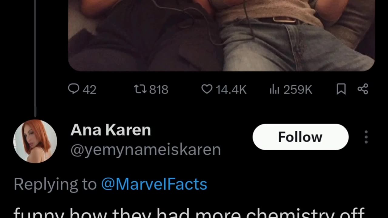Click the Ana Karen display name

tap(111, 130)
